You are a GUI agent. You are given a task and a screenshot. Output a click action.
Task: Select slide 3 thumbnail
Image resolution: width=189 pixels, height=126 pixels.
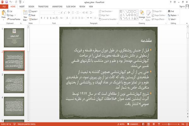[x=14, y=83]
